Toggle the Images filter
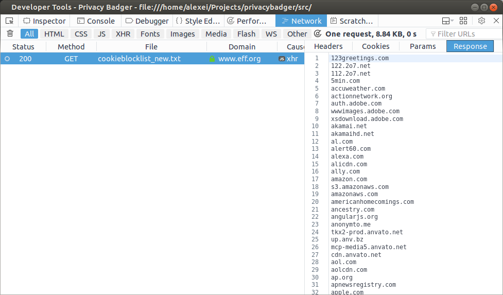This screenshot has width=503, height=295. (182, 33)
